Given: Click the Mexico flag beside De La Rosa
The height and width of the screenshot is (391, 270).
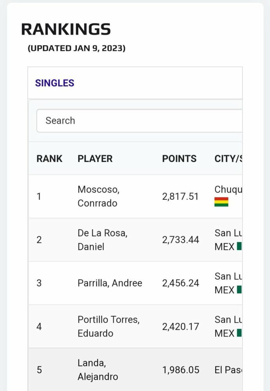Looking at the screenshot, I should click(239, 246).
